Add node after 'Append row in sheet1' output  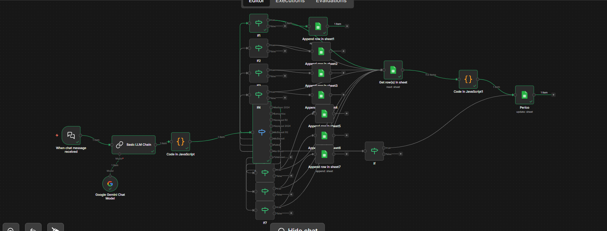pyautogui.click(x=347, y=26)
